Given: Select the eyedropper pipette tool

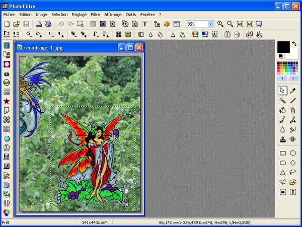Looking at the screenshot, I should (293, 91).
